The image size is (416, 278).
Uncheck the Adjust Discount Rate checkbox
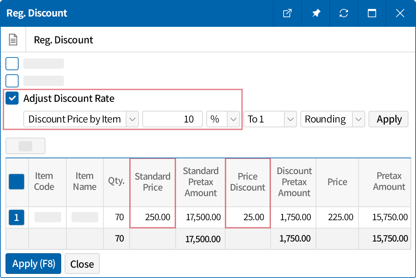coord(12,98)
